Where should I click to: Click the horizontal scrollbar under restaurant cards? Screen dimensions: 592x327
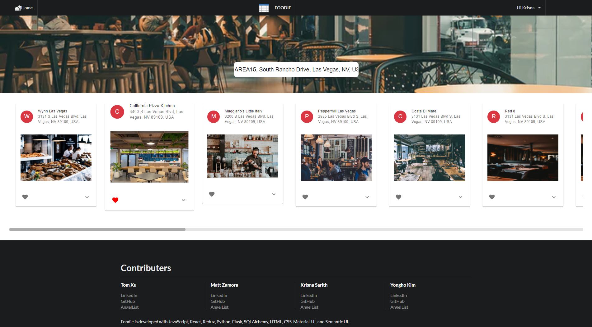[97, 229]
